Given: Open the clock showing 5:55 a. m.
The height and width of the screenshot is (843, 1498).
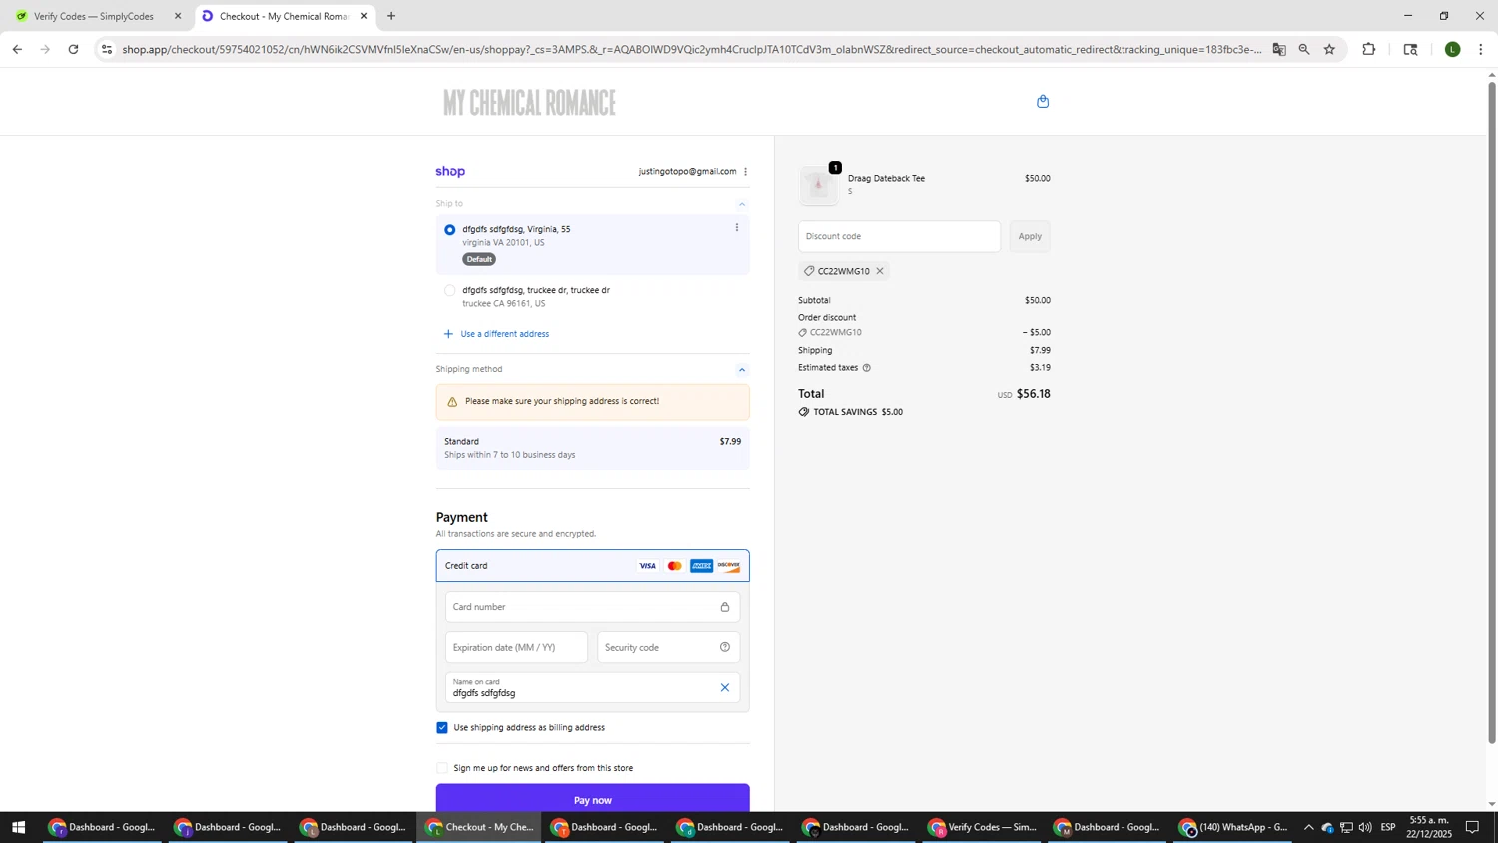Looking at the screenshot, I should pos(1429,827).
